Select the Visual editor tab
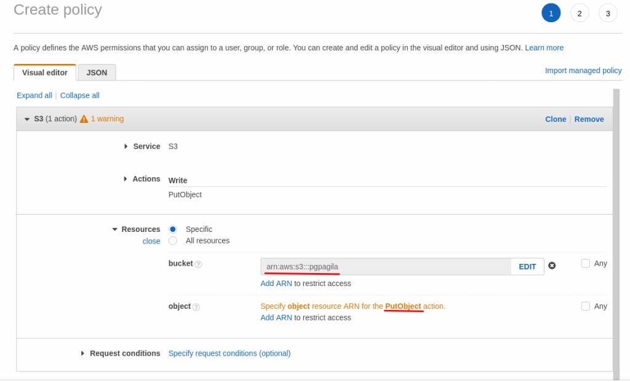The image size is (630, 382). 45,73
